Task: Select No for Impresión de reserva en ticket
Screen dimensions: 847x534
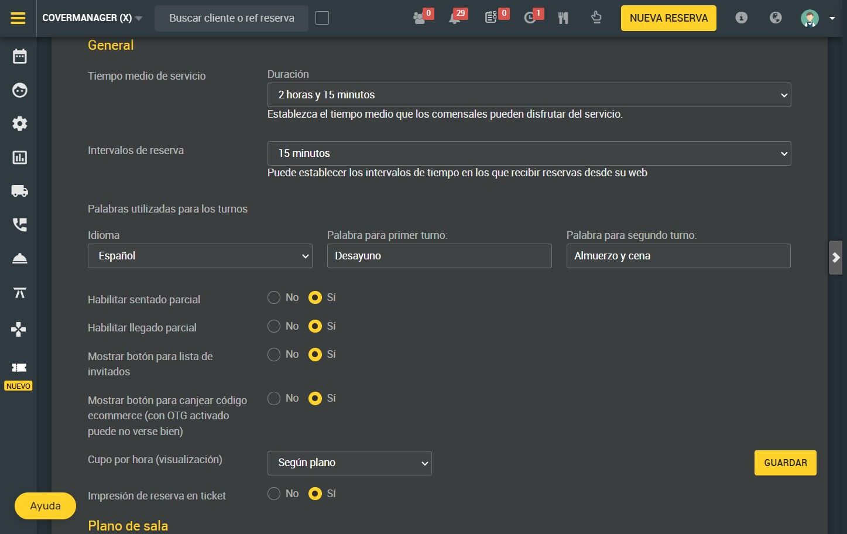Action: click(x=274, y=494)
